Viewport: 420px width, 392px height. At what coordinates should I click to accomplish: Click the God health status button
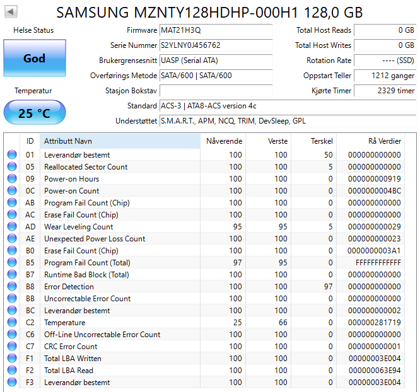tap(34, 58)
